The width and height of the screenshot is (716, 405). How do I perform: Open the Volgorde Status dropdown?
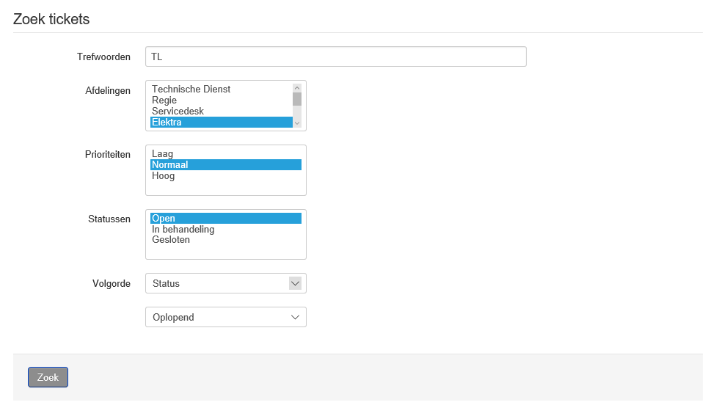click(226, 283)
